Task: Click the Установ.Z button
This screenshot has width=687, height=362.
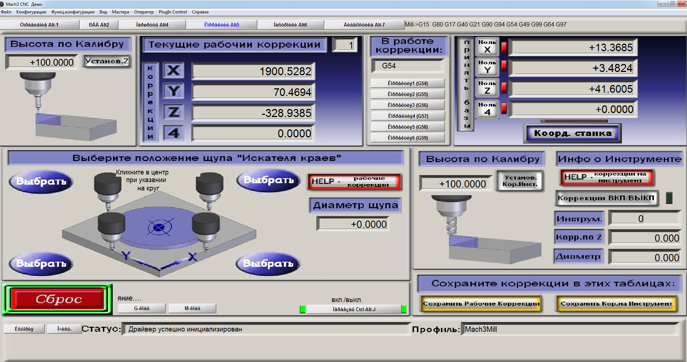Action: [107, 61]
